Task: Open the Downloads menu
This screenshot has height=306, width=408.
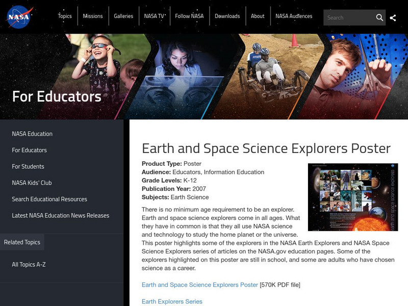Action: (227, 16)
